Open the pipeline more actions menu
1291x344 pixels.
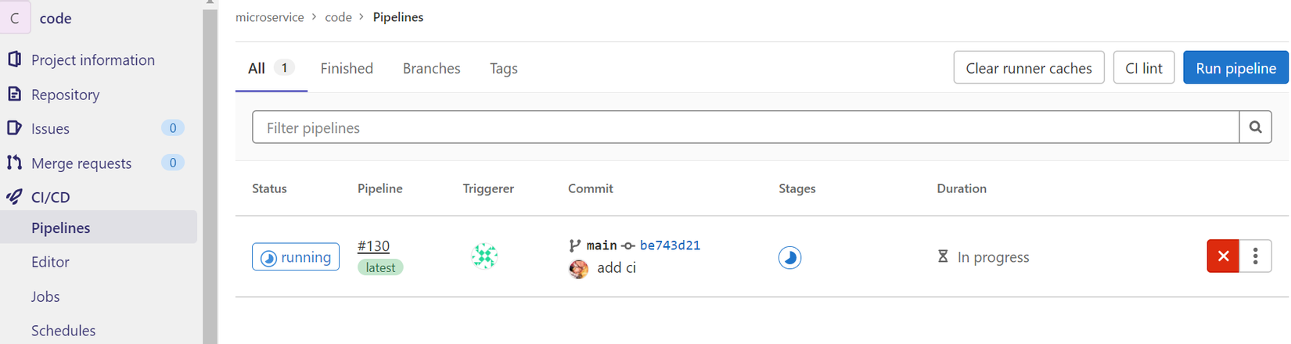[1255, 256]
